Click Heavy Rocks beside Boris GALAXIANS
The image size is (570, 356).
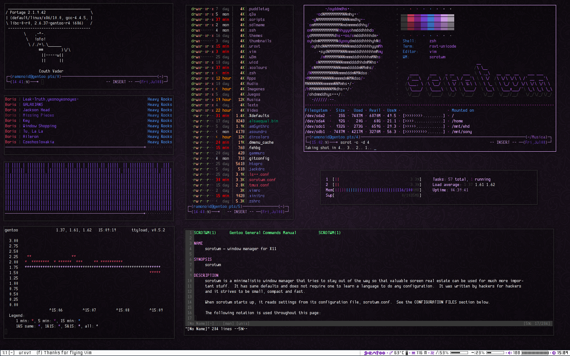(159, 104)
